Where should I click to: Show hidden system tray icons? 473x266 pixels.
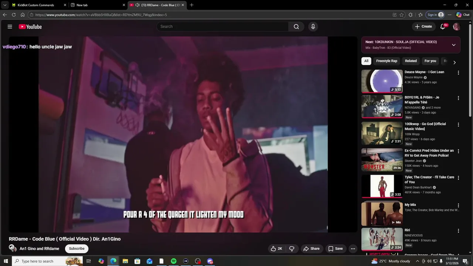point(418,261)
